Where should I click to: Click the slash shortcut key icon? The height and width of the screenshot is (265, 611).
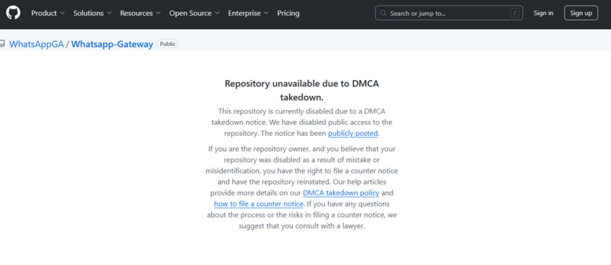[x=514, y=13]
